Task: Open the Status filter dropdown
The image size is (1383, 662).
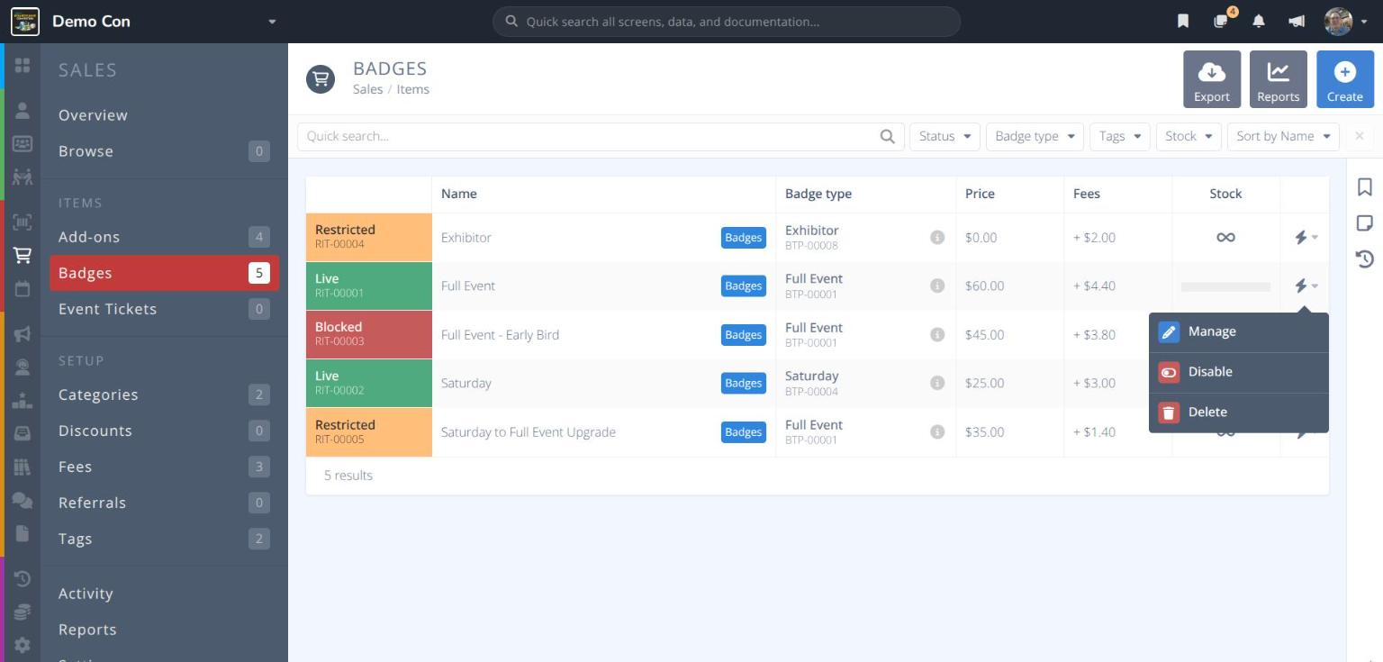Action: pos(945,137)
